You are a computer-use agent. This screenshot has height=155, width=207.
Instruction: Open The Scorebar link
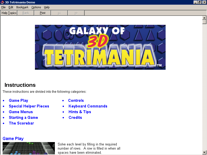point(21,123)
